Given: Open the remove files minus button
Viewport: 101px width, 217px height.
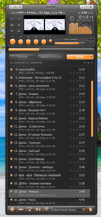Looking at the screenshot, I should pos(21,209).
